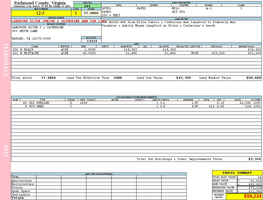263x200 pixels.
Task: Click rate $10 for storage shed
Action: click(x=211, y=106)
